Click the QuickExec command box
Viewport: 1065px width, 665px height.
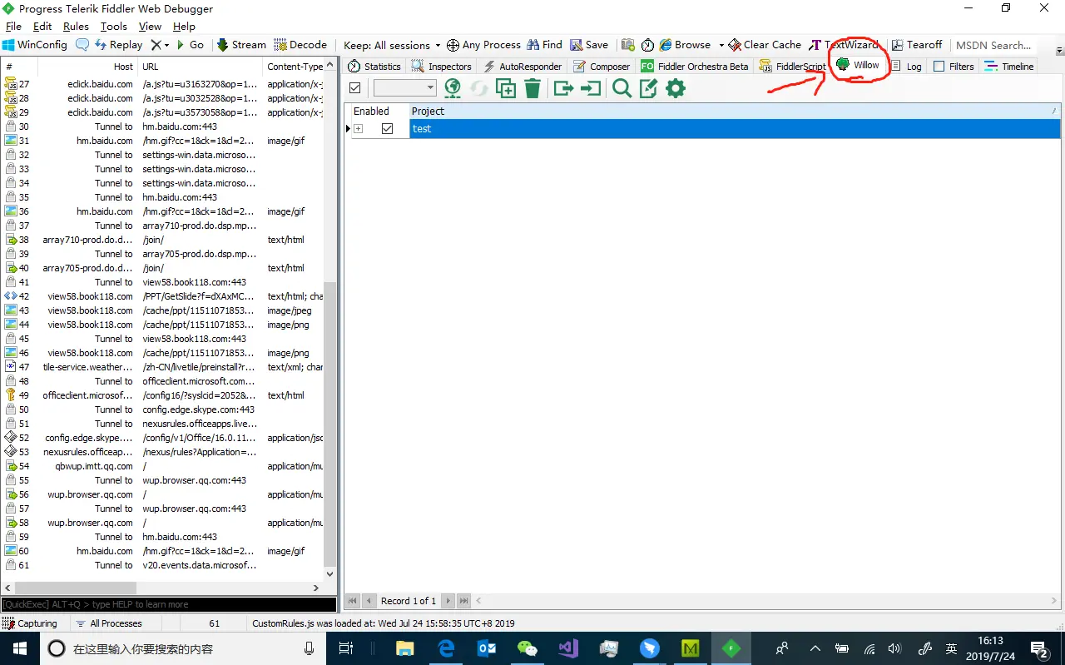coord(169,604)
